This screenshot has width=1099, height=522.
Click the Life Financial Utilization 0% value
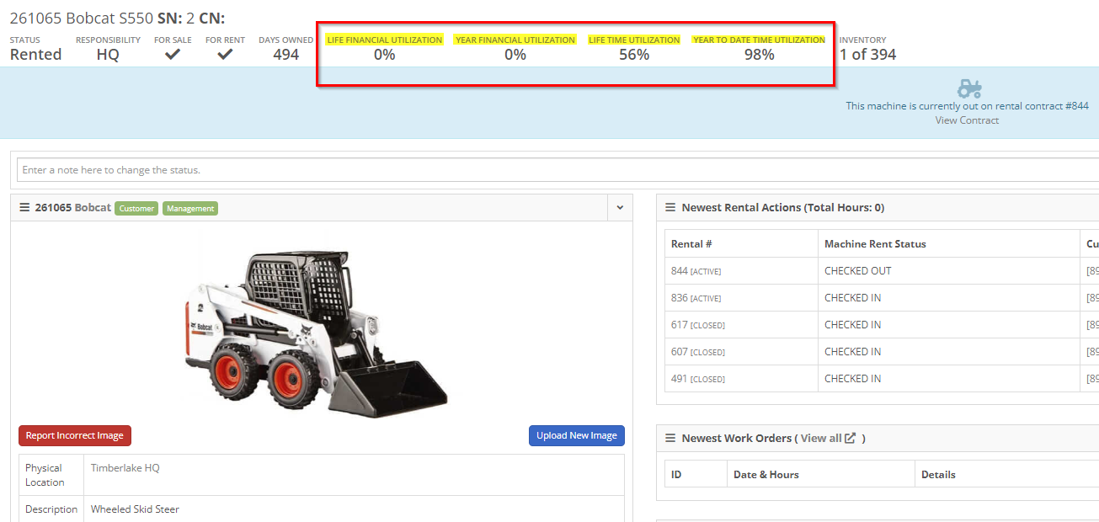coord(385,55)
